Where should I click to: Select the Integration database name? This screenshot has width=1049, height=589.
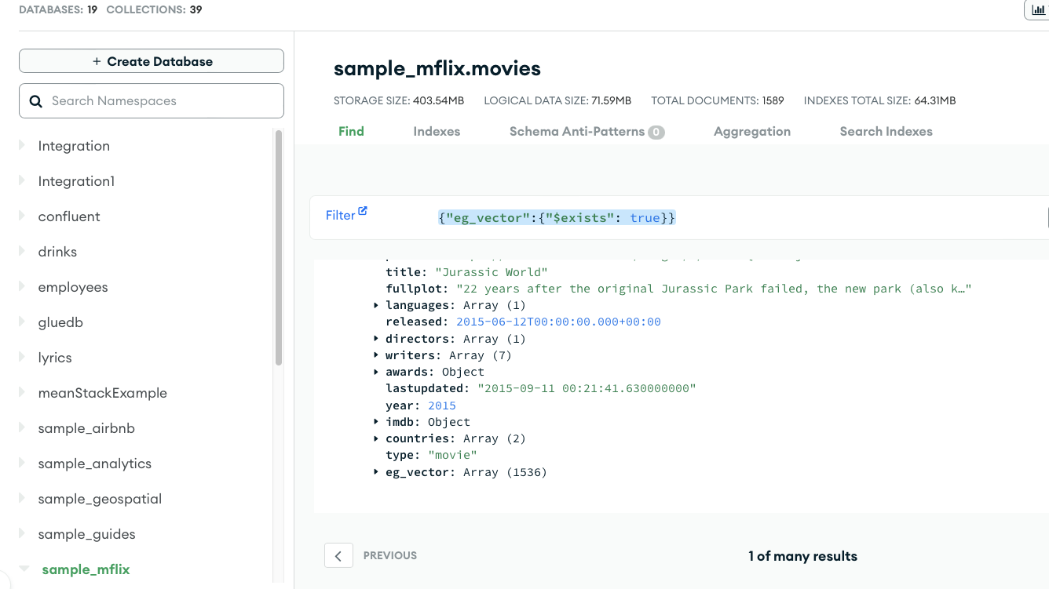74,146
